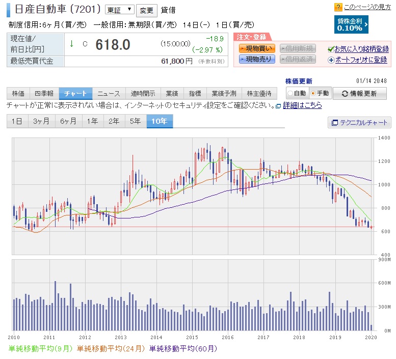Image resolution: width=396 pixels, height=359 pixels.
Task: Click the 2010 label on the chart axis
Action: click(14, 337)
